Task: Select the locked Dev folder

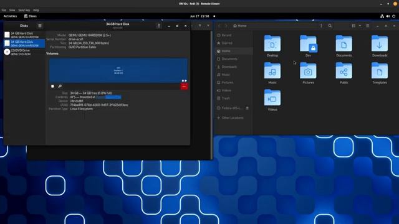Action: pyautogui.click(x=308, y=46)
